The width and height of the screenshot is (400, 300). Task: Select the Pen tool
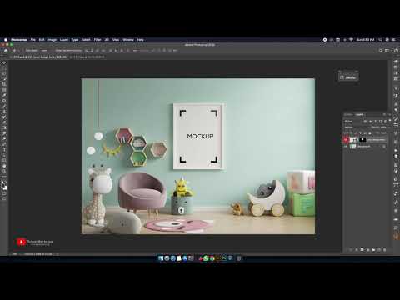[4, 144]
